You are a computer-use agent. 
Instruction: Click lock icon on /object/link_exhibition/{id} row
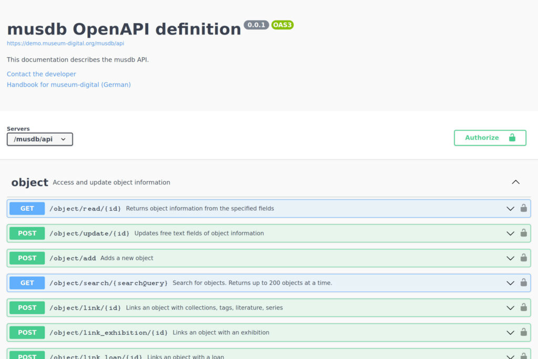click(523, 332)
